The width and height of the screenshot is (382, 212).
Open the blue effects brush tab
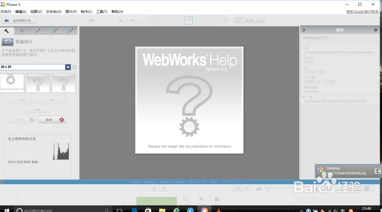click(x=70, y=31)
